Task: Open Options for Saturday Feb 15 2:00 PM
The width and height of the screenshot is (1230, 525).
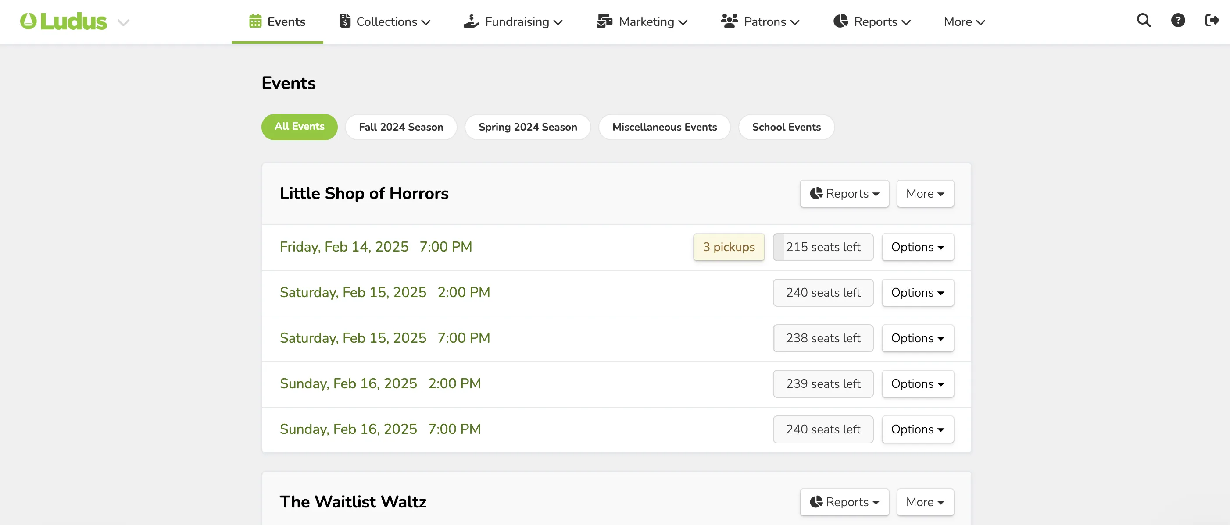Action: point(918,293)
